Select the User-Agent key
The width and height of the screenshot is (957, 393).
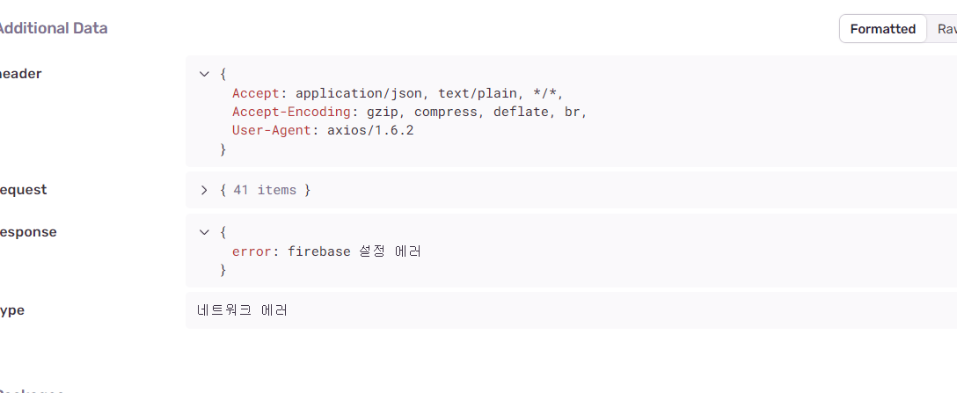[272, 130]
